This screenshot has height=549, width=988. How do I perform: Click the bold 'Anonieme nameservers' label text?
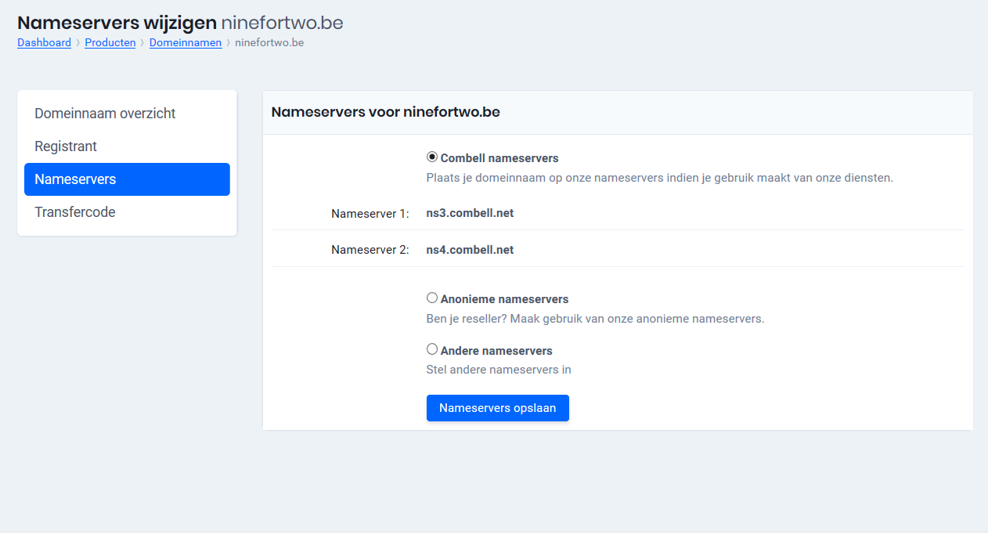tap(504, 299)
